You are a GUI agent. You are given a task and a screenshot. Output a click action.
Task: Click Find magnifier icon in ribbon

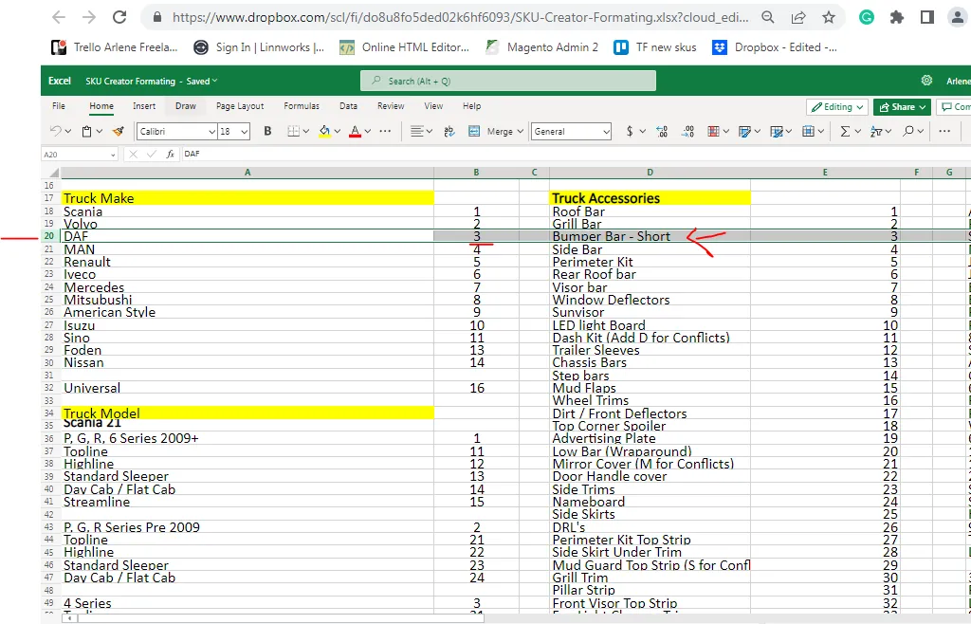[908, 131]
